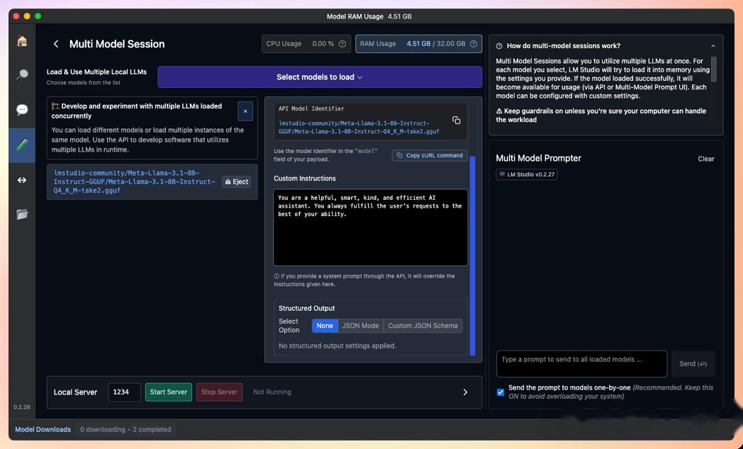Click the Custom Instructions text area

pos(371,227)
